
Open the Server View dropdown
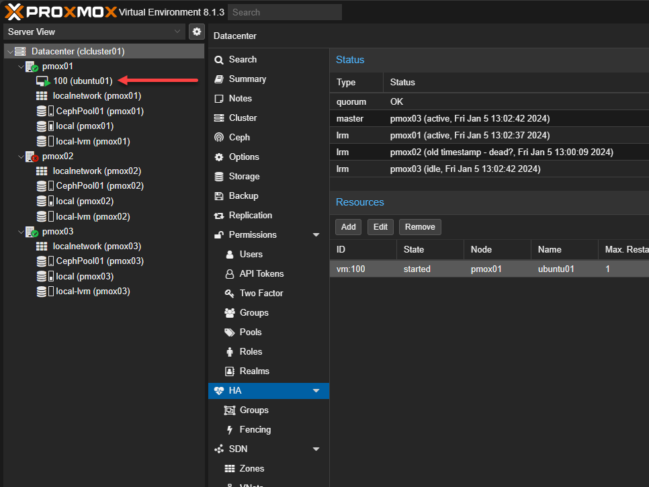coord(94,32)
